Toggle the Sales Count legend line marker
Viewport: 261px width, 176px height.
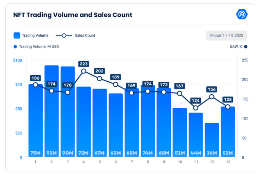[64, 36]
